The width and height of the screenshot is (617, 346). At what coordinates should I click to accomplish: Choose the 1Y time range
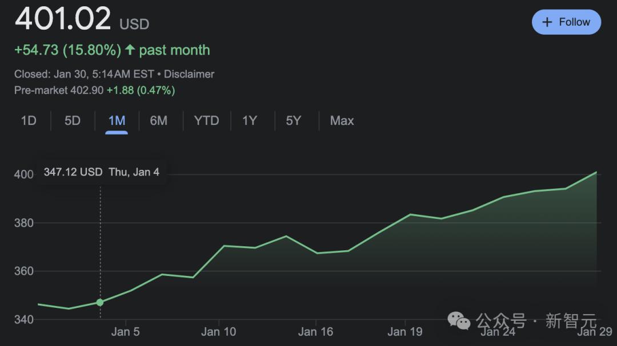250,121
